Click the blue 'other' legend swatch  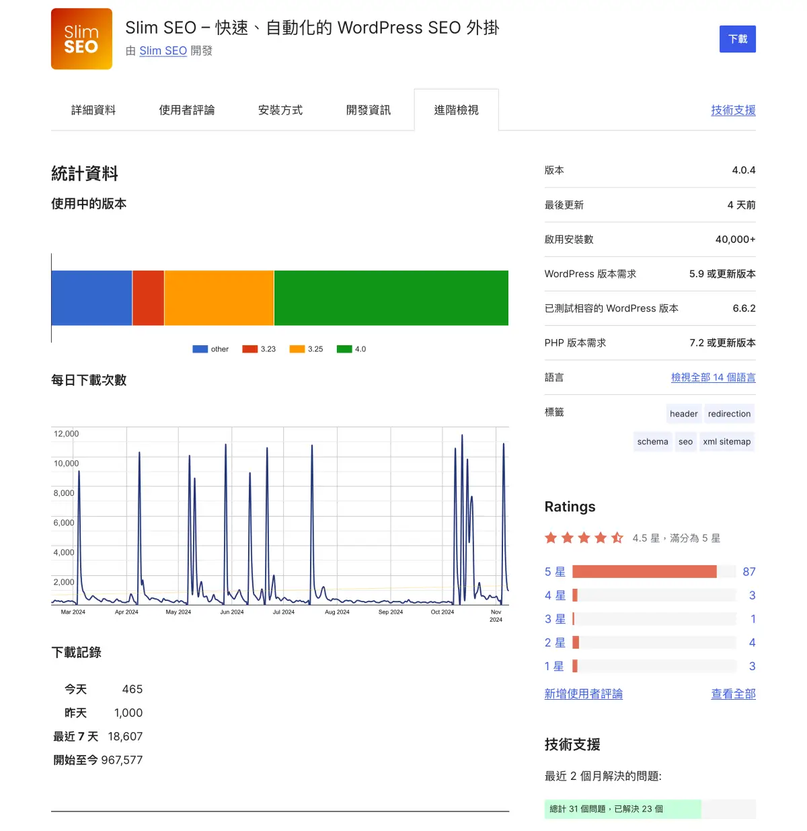200,349
